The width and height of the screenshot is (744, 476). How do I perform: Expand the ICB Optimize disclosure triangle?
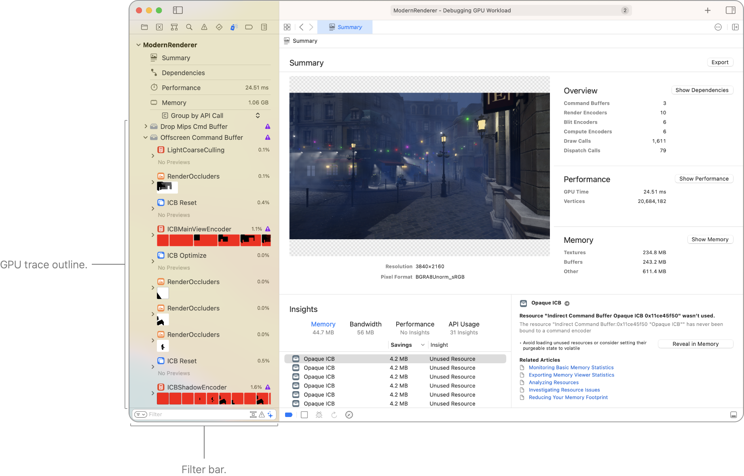pyautogui.click(x=152, y=261)
